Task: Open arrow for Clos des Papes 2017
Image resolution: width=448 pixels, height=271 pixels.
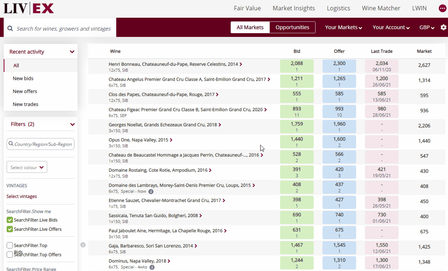Action: [217, 95]
